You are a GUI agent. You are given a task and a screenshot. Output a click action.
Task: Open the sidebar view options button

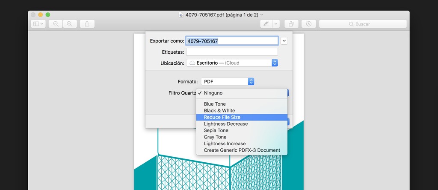[x=38, y=24]
